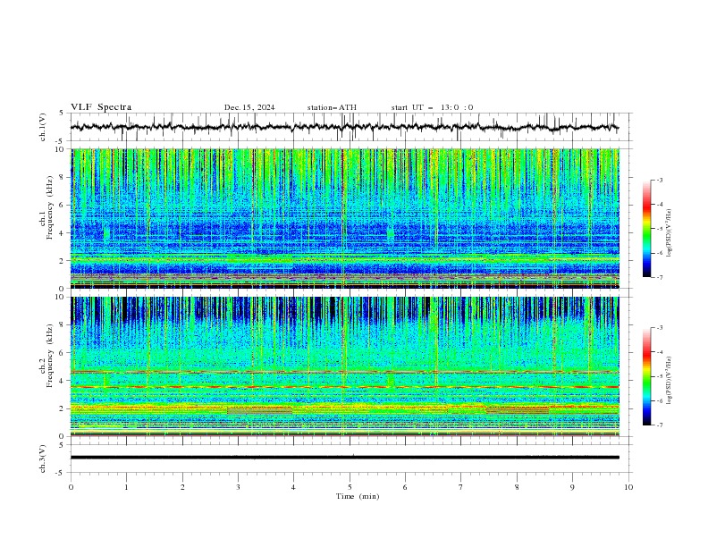Click the "8" kHz tick of ch.2 spectrogram

[63, 325]
